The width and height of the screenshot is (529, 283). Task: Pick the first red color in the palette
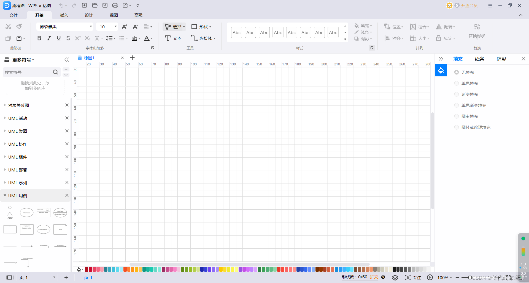click(87, 269)
